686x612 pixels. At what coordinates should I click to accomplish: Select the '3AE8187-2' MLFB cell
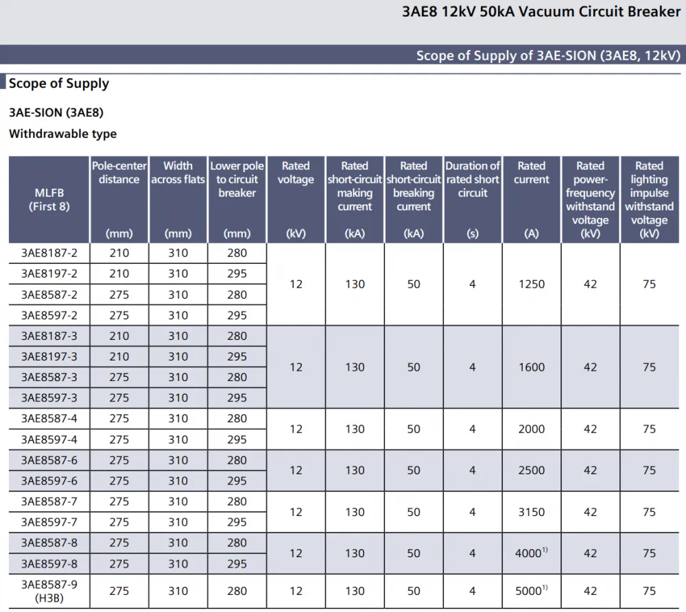tap(49, 253)
